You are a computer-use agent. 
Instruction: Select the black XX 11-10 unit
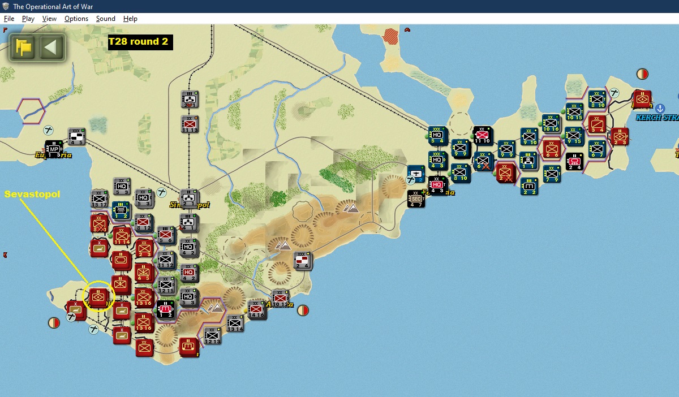[x=483, y=136]
